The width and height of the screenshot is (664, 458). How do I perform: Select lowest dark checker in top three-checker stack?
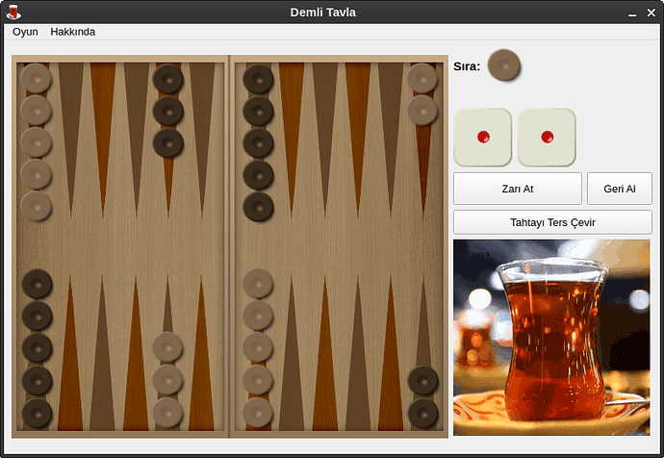(x=168, y=142)
